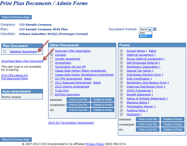187x146 pixels.
Task: Click Batch next to DC PPA Amendment
Action: click(88, 78)
